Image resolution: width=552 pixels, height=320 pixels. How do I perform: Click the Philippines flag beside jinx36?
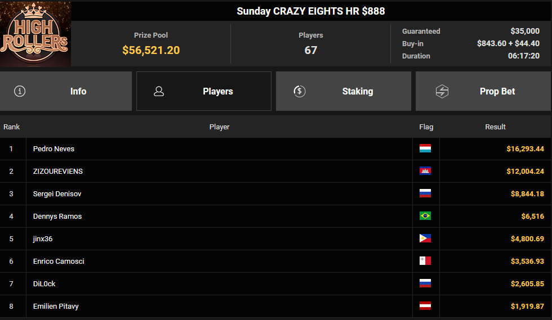coord(425,239)
